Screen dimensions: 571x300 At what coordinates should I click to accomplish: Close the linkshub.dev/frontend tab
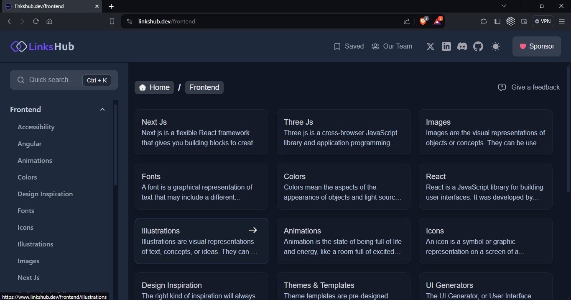coord(97,6)
